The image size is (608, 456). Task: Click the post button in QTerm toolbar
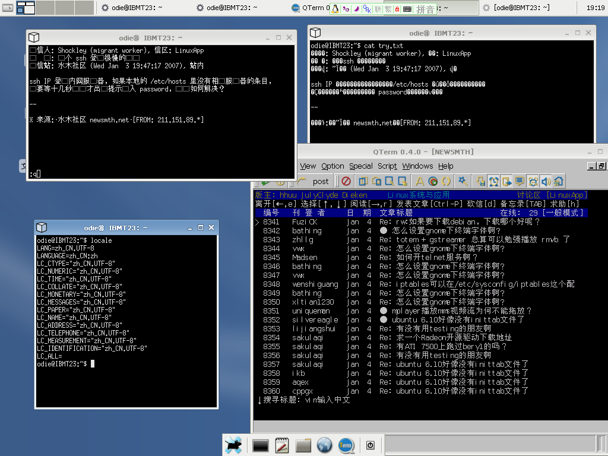pos(320,182)
